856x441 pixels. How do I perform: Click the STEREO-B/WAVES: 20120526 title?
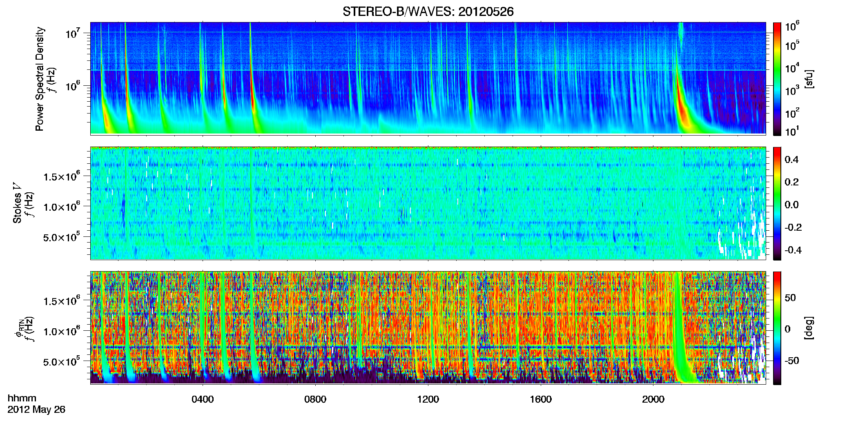[x=428, y=11]
